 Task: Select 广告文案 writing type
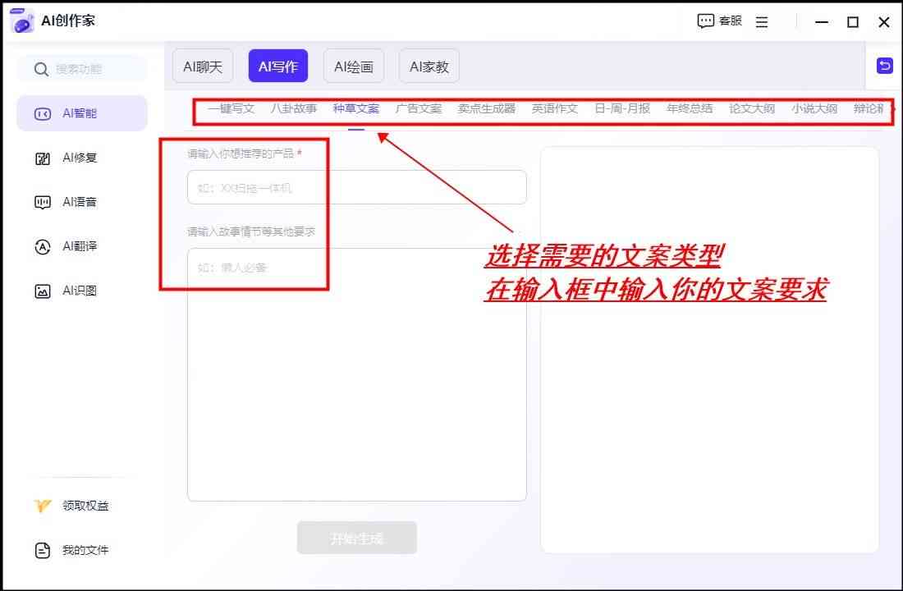coord(419,108)
